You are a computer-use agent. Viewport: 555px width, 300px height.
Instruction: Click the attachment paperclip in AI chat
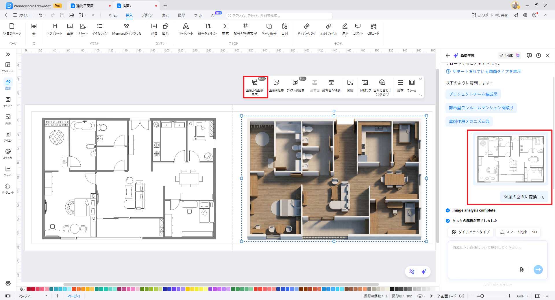[x=521, y=270]
